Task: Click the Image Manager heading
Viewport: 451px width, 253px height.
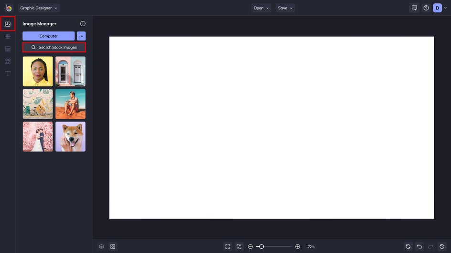Action: click(x=39, y=24)
